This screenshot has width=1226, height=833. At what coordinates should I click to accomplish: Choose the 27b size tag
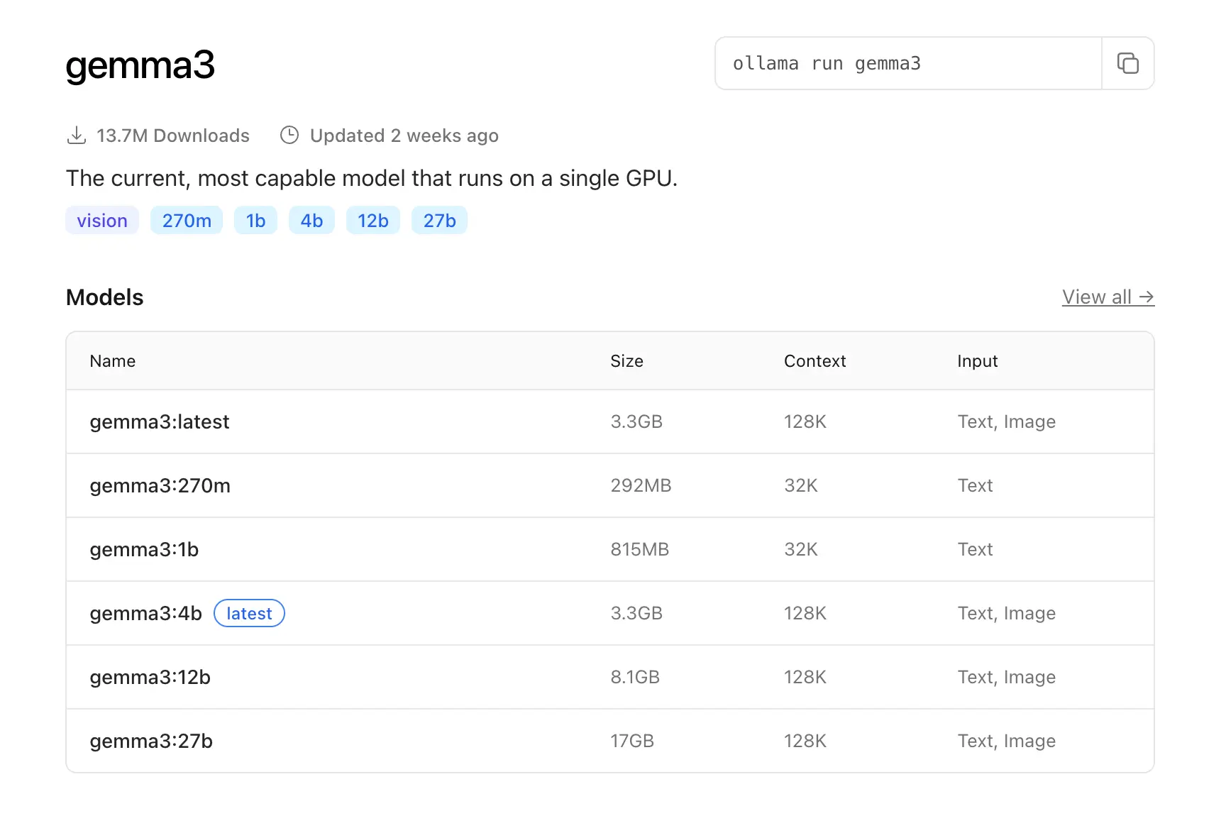pyautogui.click(x=439, y=221)
